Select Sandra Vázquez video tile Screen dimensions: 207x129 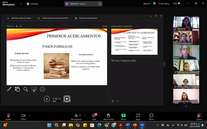coord(186,38)
